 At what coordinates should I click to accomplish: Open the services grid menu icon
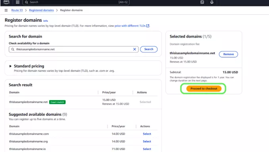17,2
